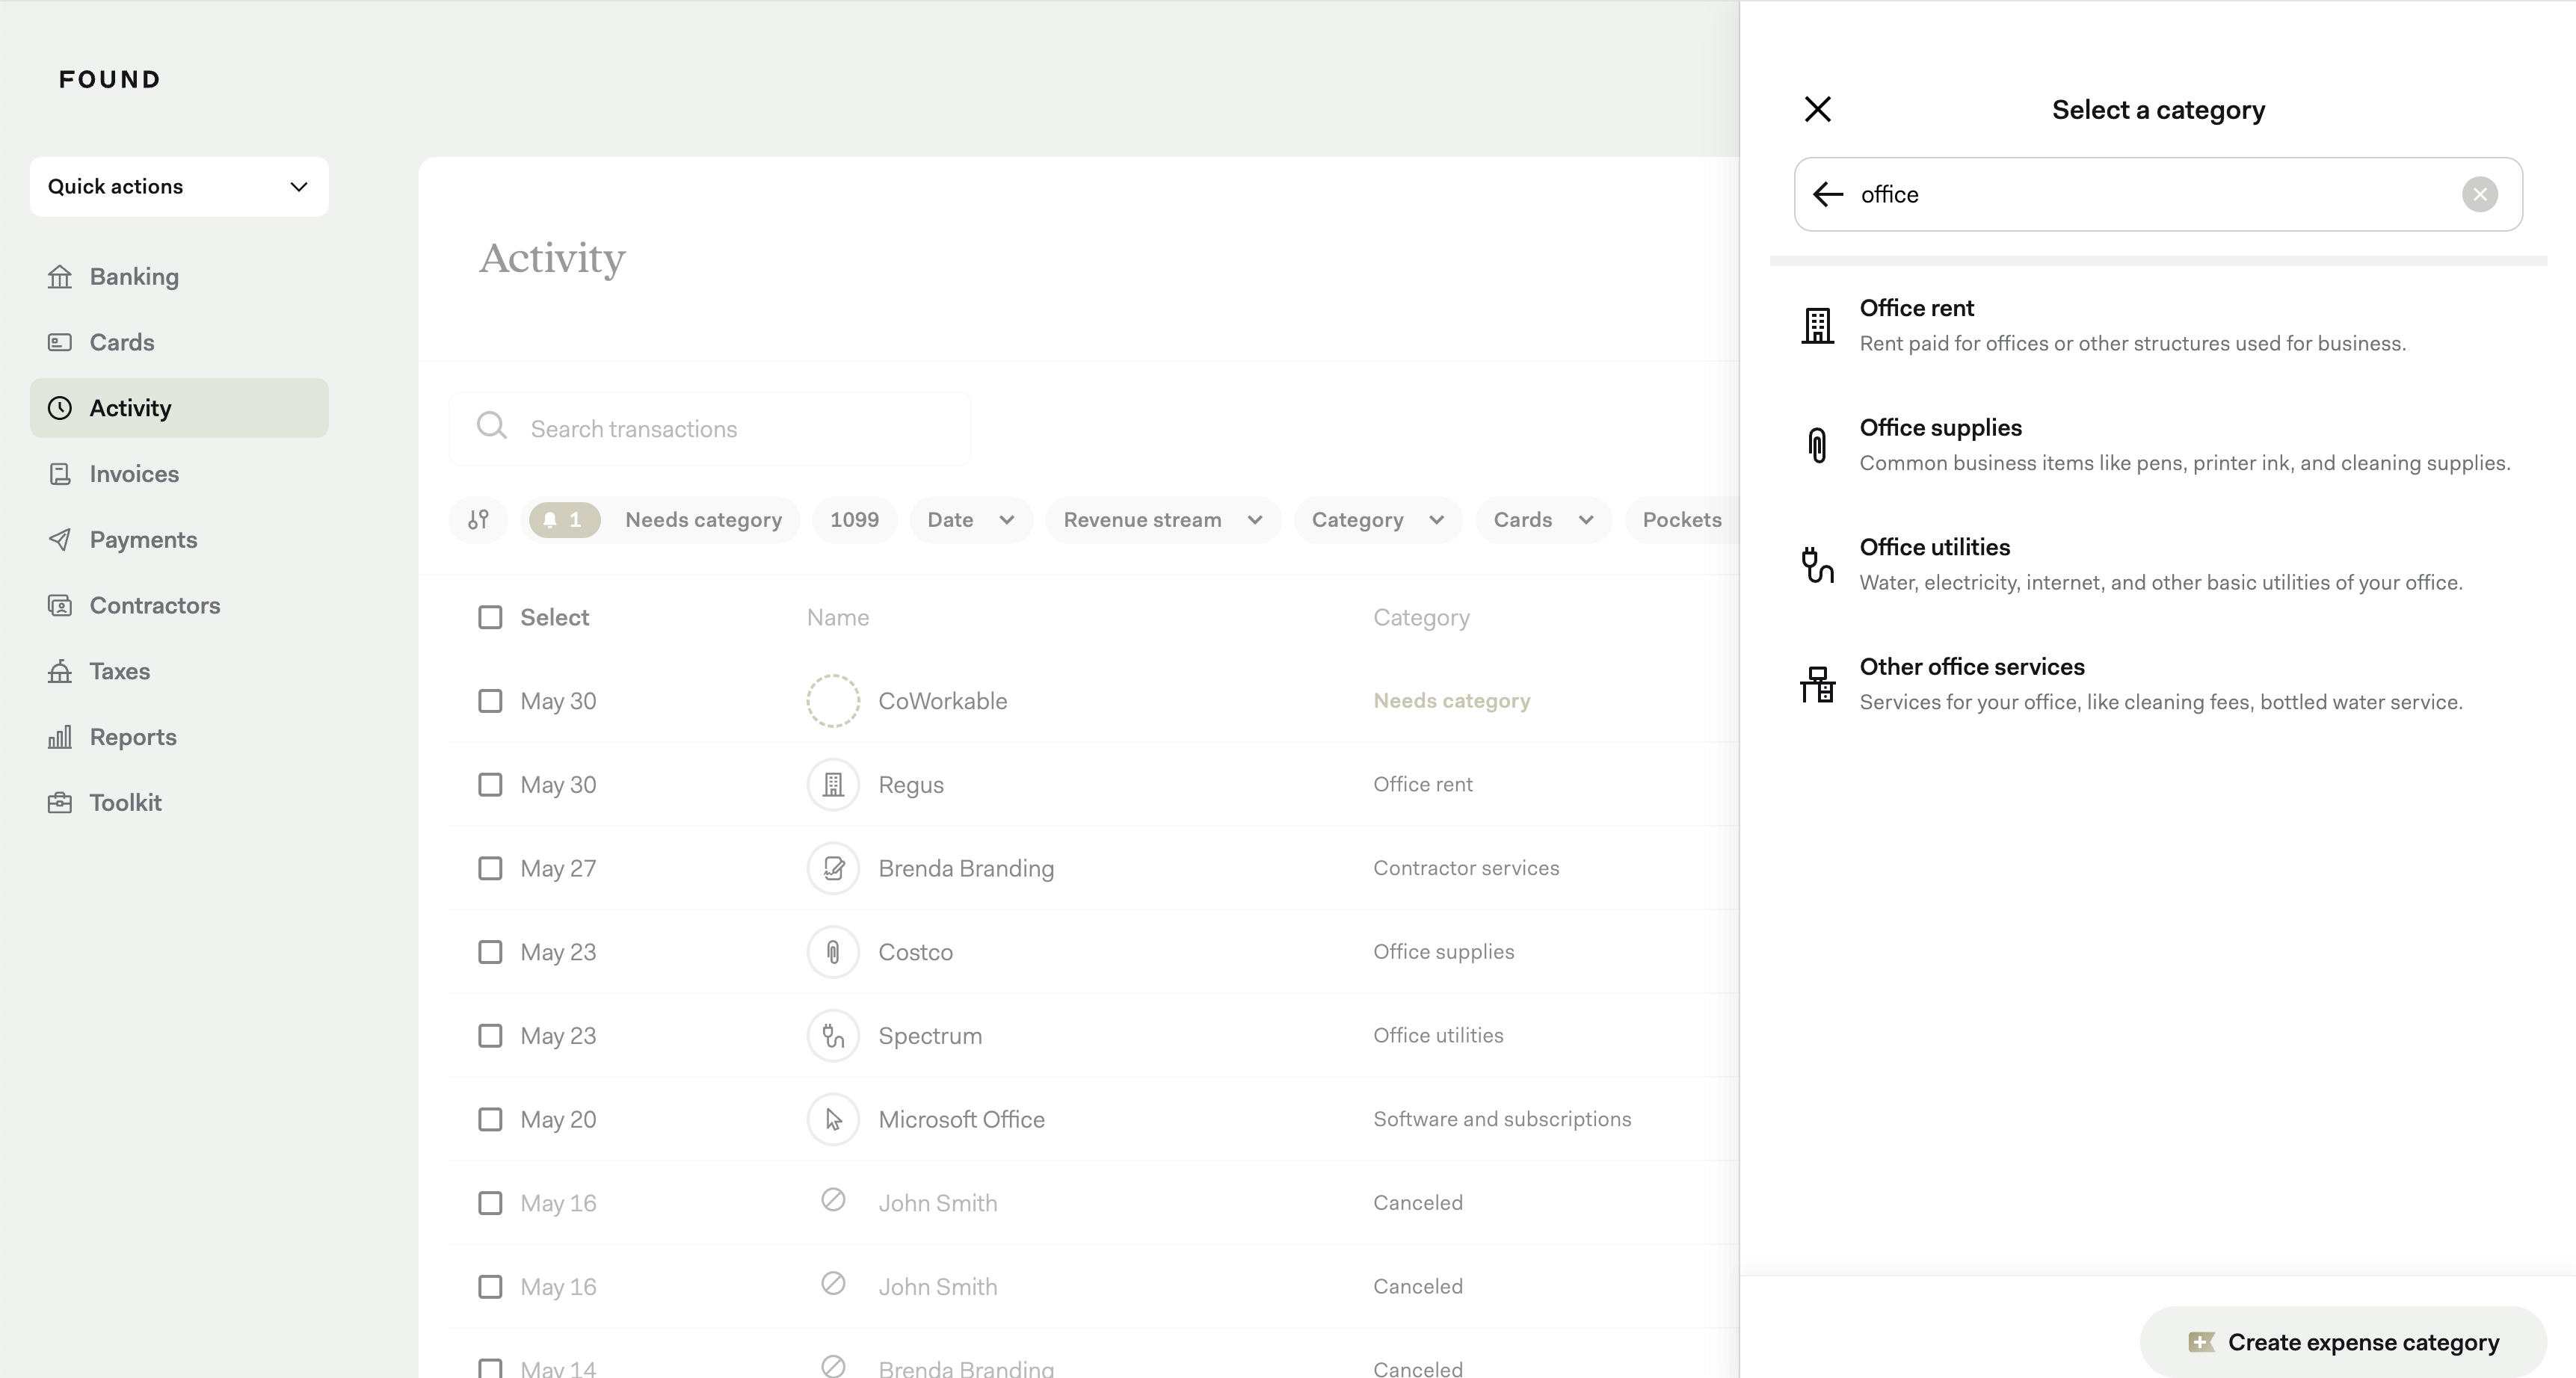Click Create expense category button

[x=2343, y=1342]
